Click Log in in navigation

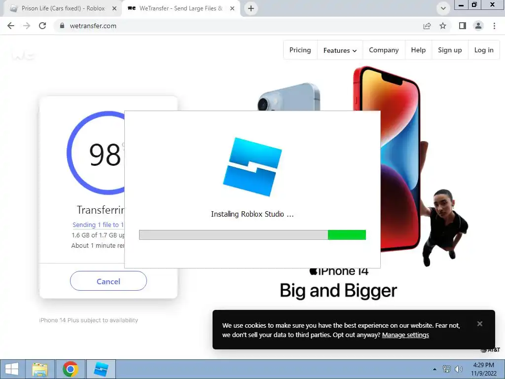(x=484, y=50)
